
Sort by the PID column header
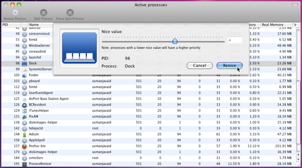tap(11, 25)
